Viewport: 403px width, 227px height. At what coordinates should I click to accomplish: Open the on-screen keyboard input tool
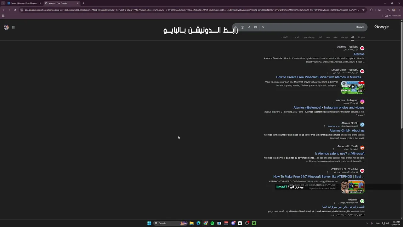tap(255, 27)
